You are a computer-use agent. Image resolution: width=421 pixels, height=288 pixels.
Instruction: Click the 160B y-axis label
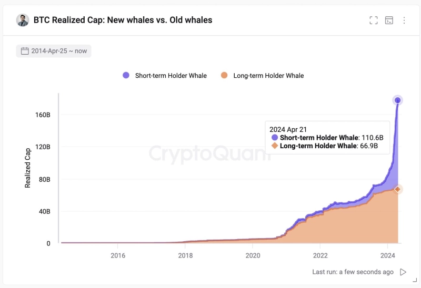coord(43,115)
